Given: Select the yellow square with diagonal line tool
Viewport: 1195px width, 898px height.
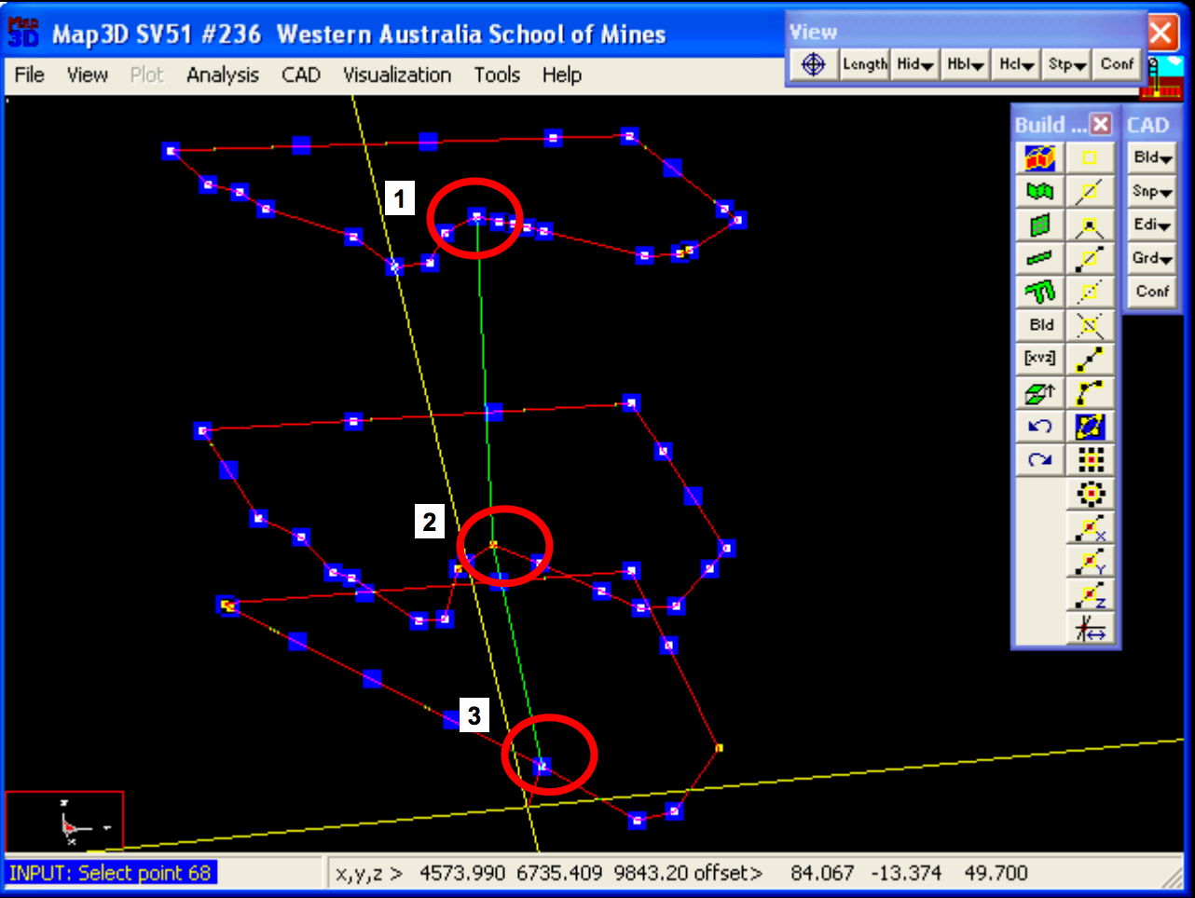Looking at the screenshot, I should 1090,191.
